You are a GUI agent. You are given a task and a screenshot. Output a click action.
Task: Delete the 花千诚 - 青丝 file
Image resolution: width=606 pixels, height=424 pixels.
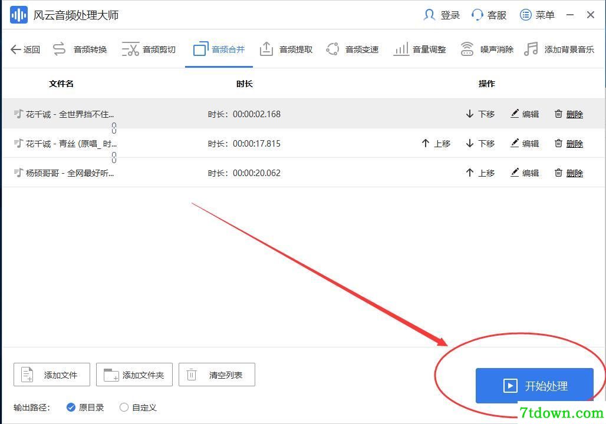[568, 143]
